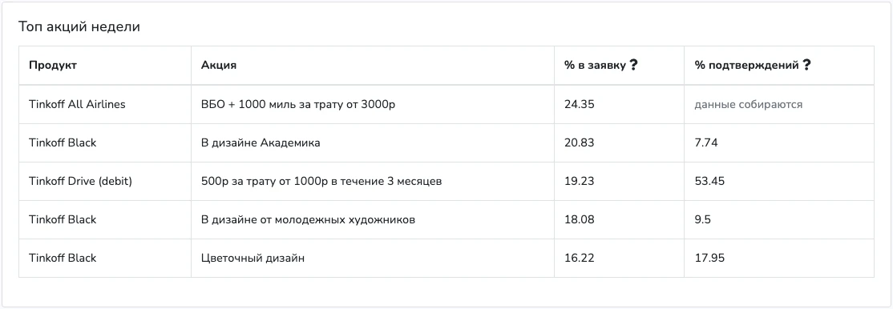This screenshot has width=893, height=309.
Task: Click the help icon beside '% в заявку'
Action: [x=633, y=65]
